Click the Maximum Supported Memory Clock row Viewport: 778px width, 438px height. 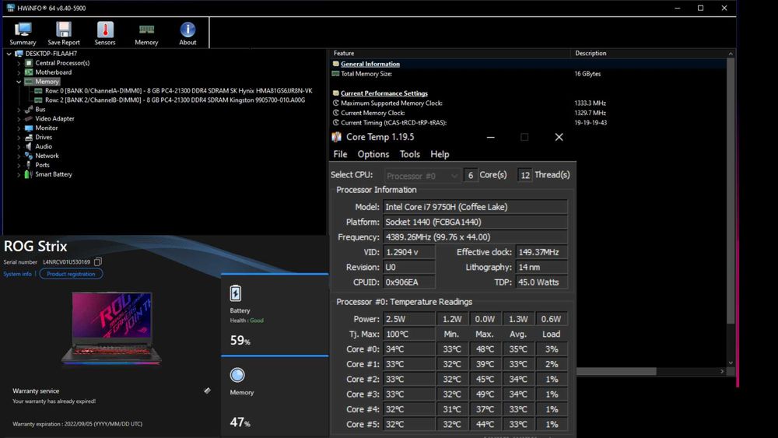[528, 103]
